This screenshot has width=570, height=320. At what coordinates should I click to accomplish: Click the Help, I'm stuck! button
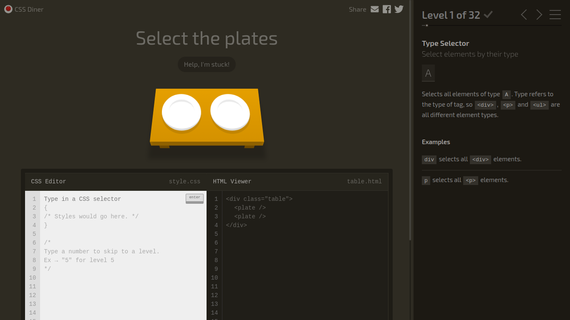click(207, 65)
